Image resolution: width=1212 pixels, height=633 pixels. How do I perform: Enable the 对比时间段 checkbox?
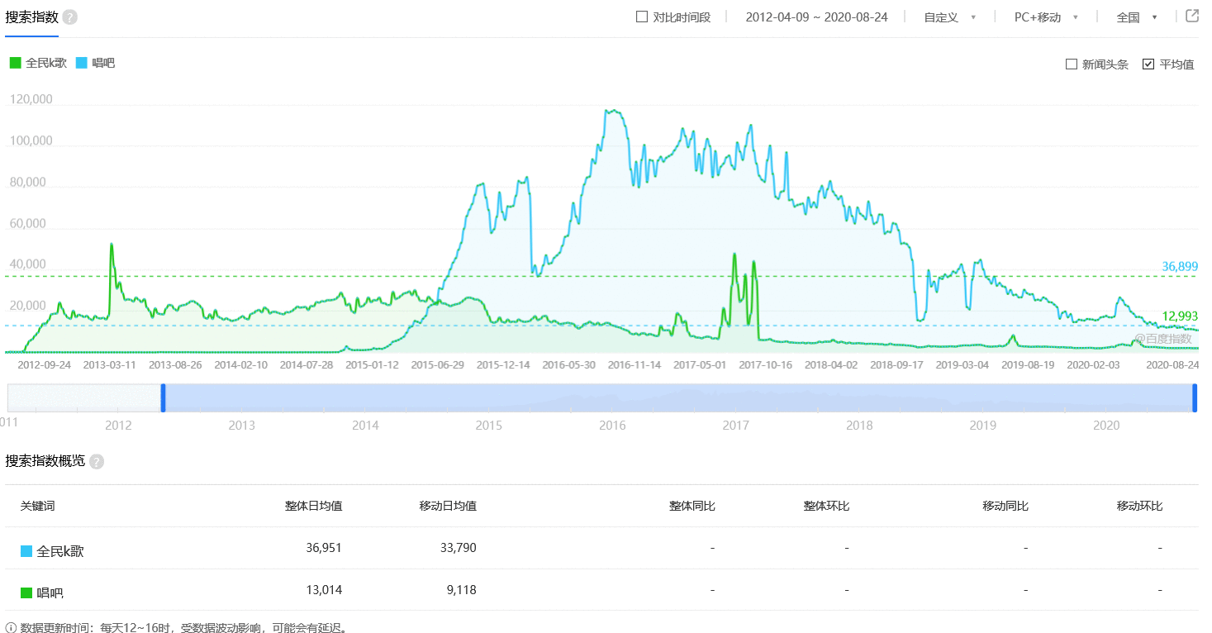point(642,17)
